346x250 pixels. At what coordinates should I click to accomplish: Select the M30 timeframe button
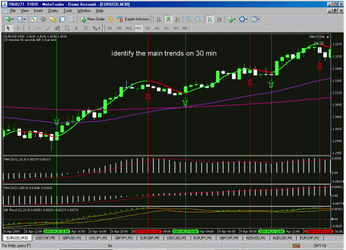[138, 28]
